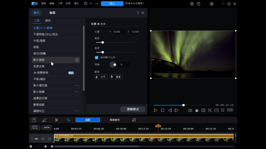
Task: Select the scissors split tool
Action: [x=57, y=120]
